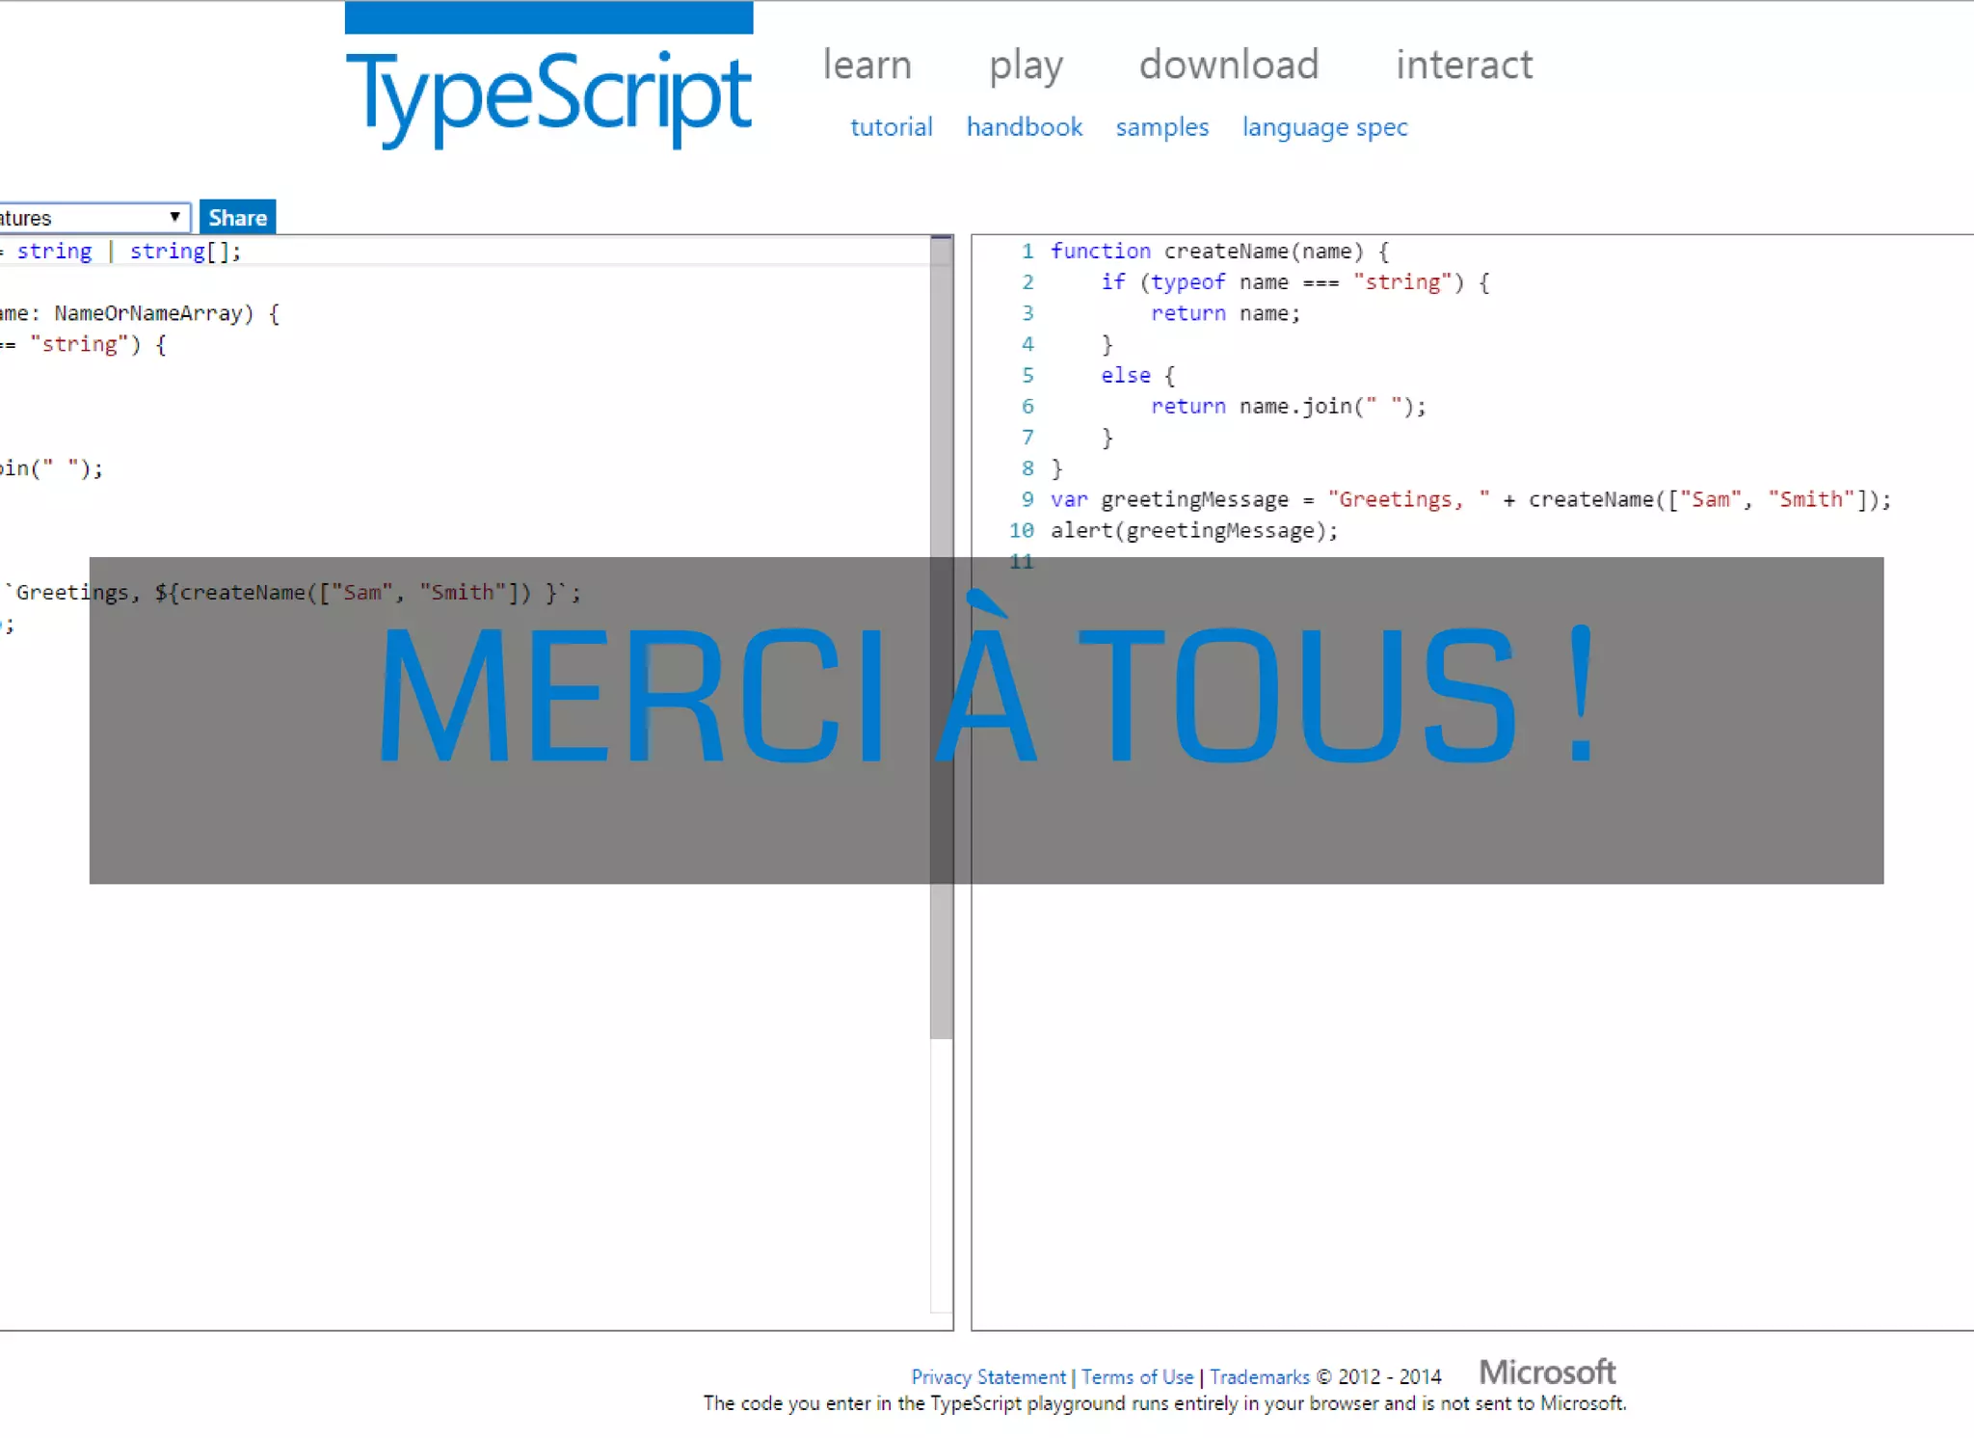Viewport: 1974px width, 1438px height.
Task: Click '© 2012 - 2014' footer text
Action: (1378, 1377)
